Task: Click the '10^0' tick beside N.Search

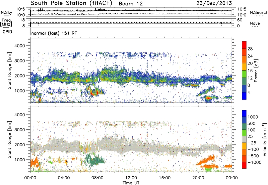Action: (x=242, y=15)
